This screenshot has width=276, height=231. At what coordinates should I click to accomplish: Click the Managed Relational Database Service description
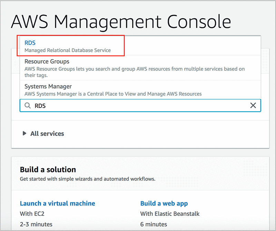tap(68, 50)
